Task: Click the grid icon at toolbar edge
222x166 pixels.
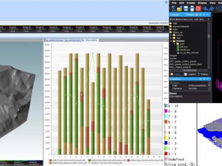Action: pyautogui.click(x=220, y=9)
